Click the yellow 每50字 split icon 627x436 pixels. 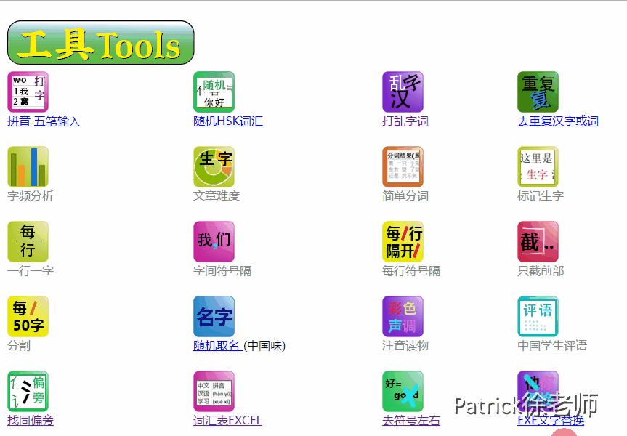pos(28,317)
